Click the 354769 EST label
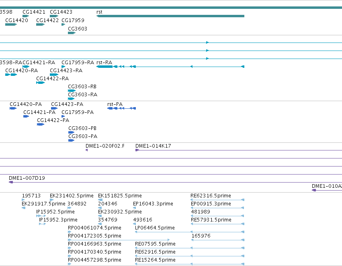The image size is (342, 266). click(108, 220)
